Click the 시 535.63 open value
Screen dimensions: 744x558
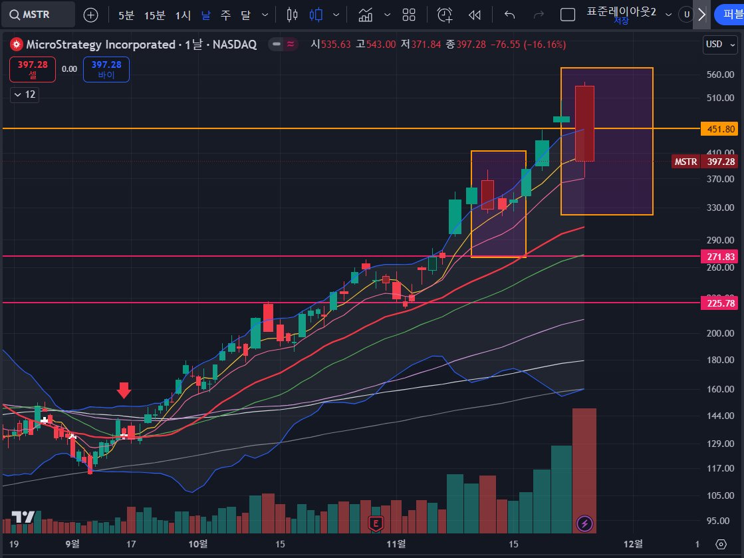330,45
